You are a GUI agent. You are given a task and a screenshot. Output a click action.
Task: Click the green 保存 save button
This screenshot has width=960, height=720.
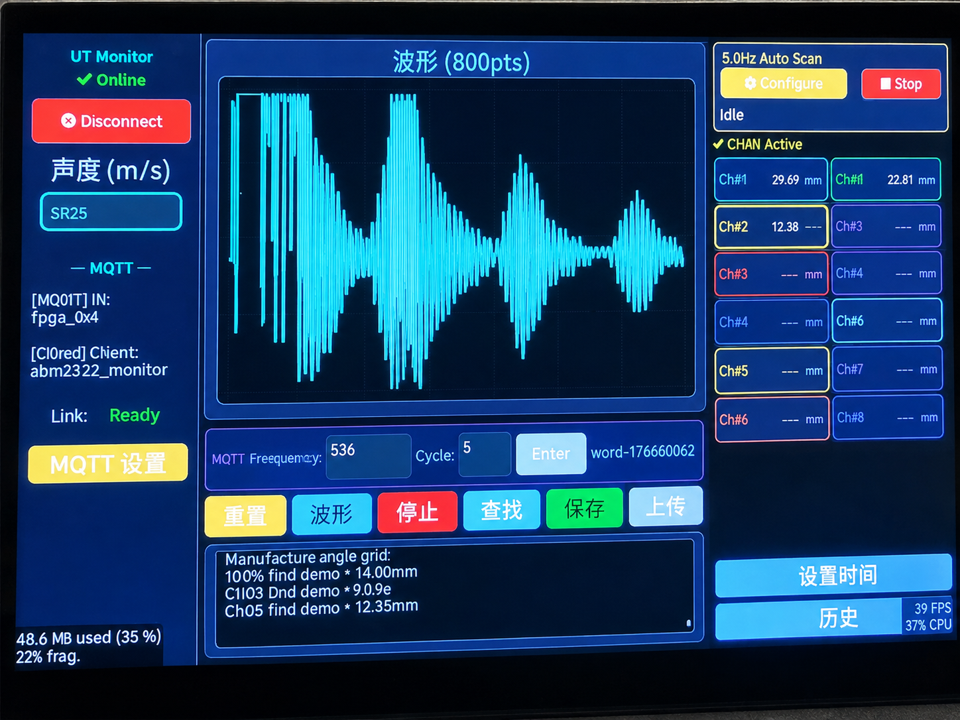[x=584, y=509]
